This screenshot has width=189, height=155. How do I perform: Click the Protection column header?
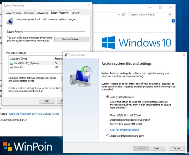click(x=58, y=59)
